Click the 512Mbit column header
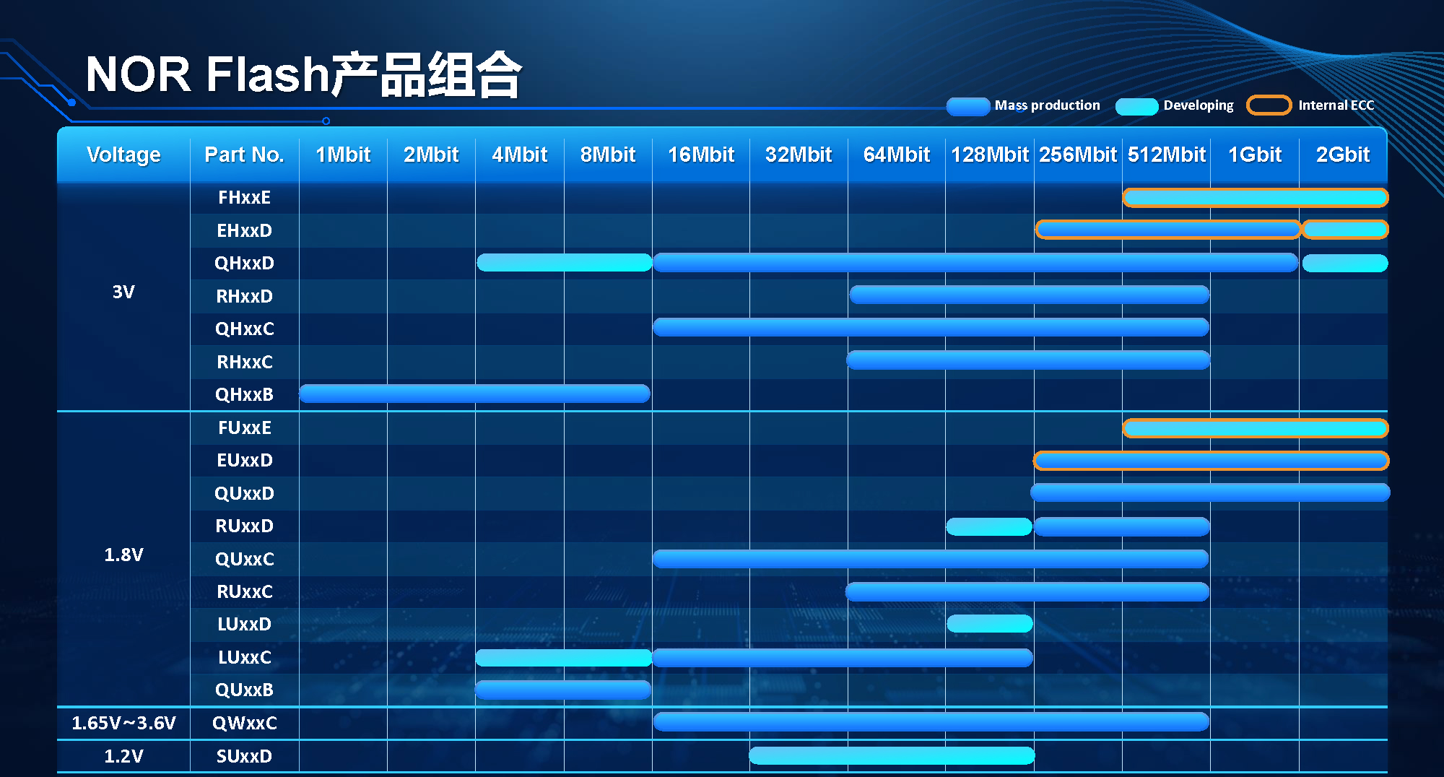This screenshot has width=1444, height=777. point(1166,155)
